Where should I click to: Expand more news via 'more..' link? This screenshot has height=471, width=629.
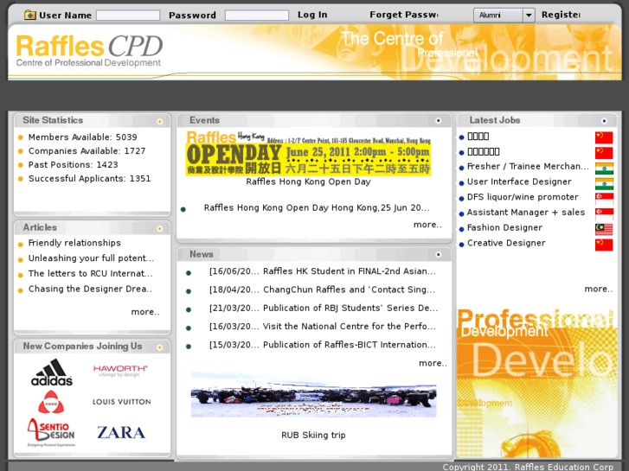[x=432, y=364]
